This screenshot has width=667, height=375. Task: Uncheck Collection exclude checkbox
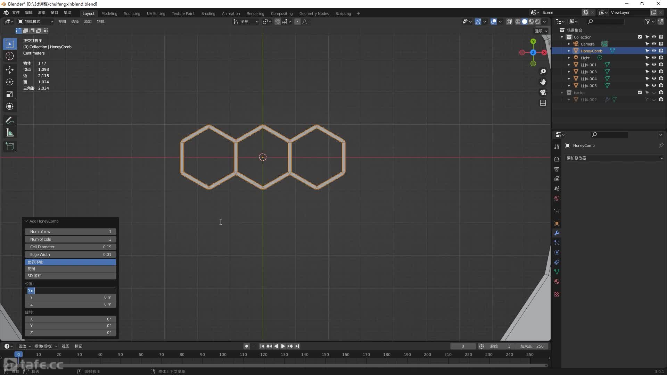[640, 37]
